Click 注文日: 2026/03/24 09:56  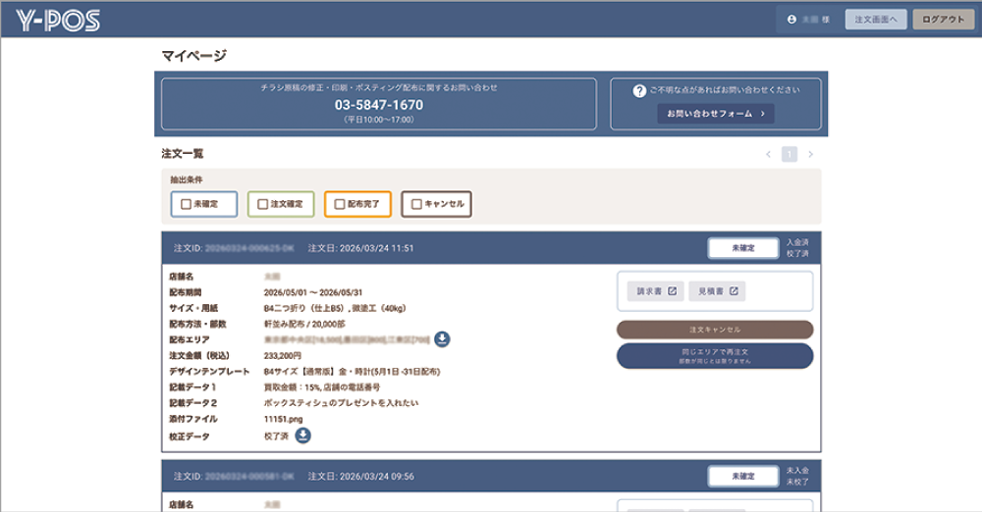(x=360, y=477)
